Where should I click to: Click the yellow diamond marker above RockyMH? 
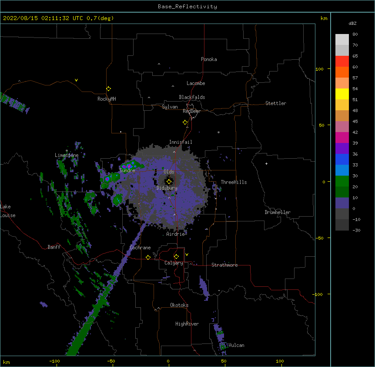point(109,89)
